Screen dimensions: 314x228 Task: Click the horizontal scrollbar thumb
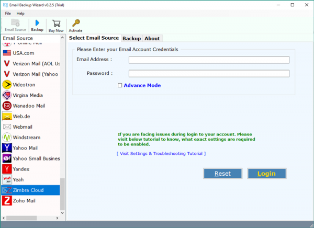(x=21, y=218)
